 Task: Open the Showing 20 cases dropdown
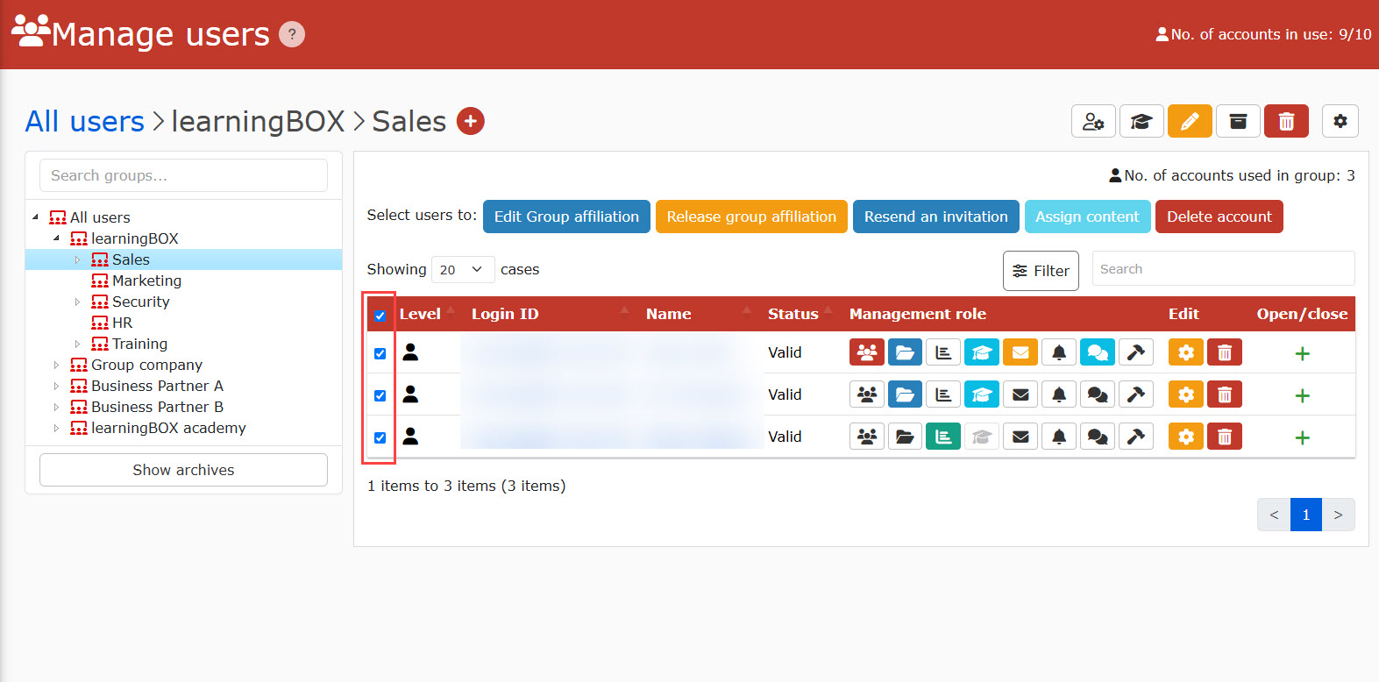click(462, 270)
